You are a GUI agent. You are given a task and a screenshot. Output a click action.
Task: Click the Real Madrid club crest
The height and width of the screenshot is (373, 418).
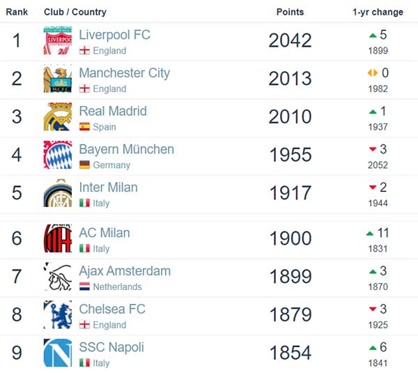[x=58, y=117]
